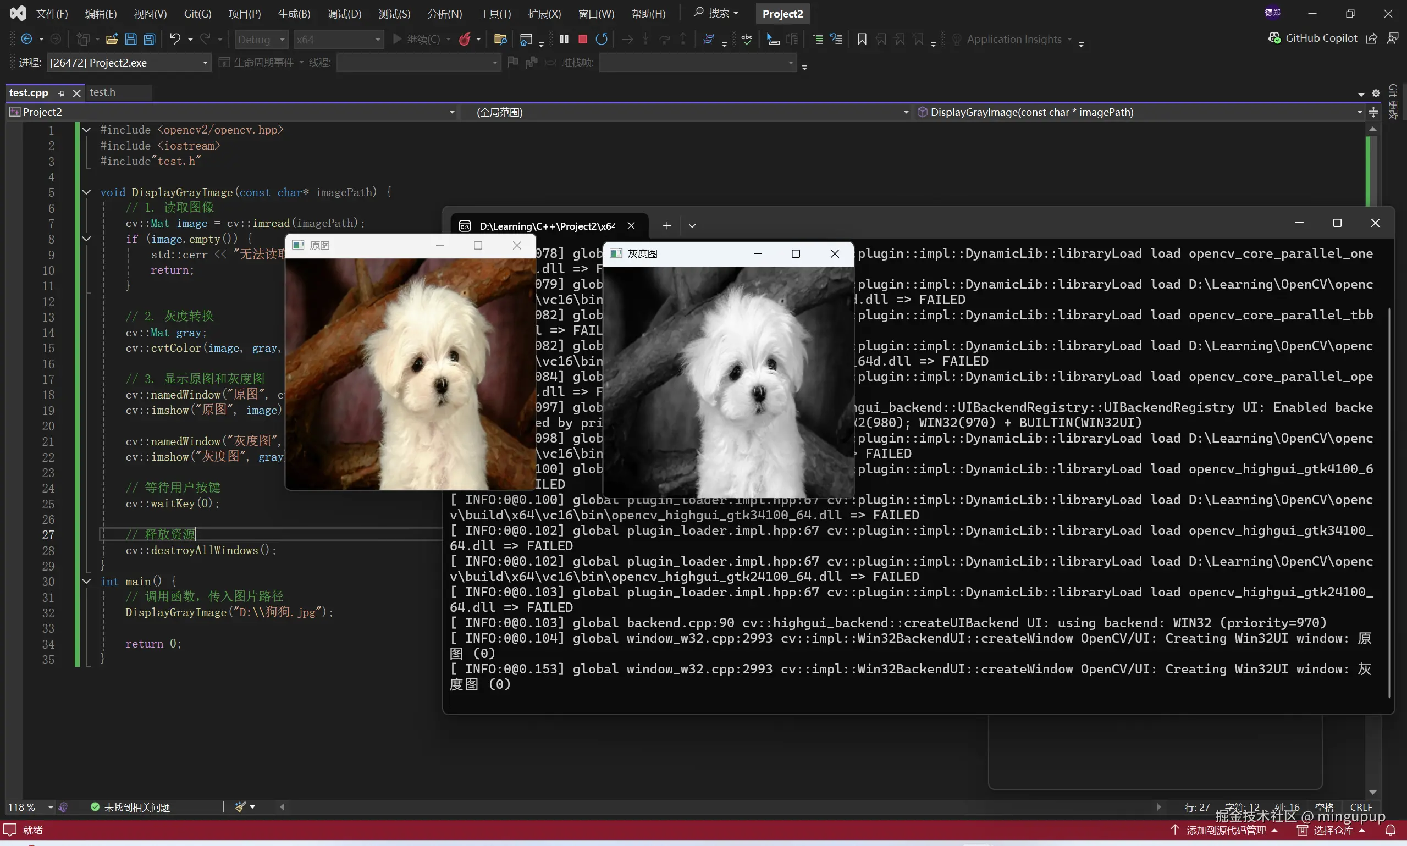Open the x64 platform dropdown
The image size is (1407, 846).
click(x=339, y=39)
